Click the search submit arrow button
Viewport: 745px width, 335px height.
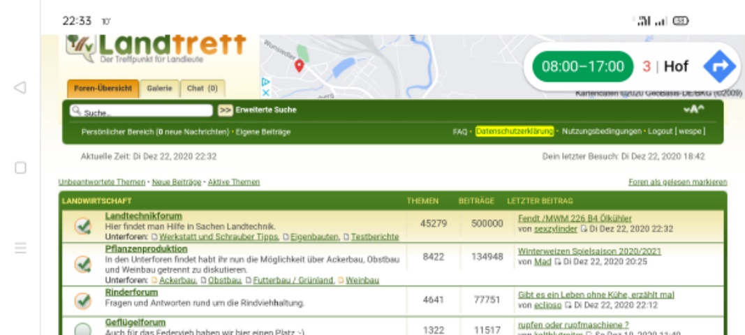pos(225,110)
